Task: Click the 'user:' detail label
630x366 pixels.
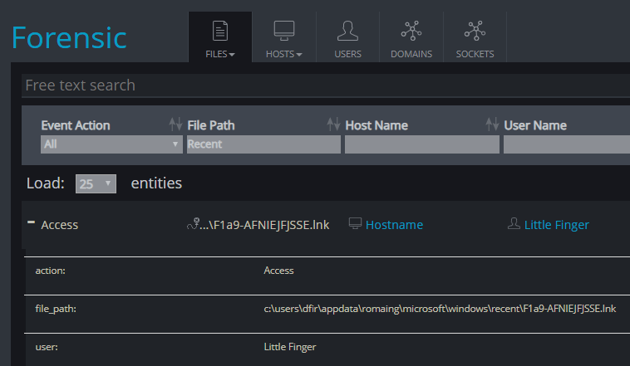Action: (47, 347)
